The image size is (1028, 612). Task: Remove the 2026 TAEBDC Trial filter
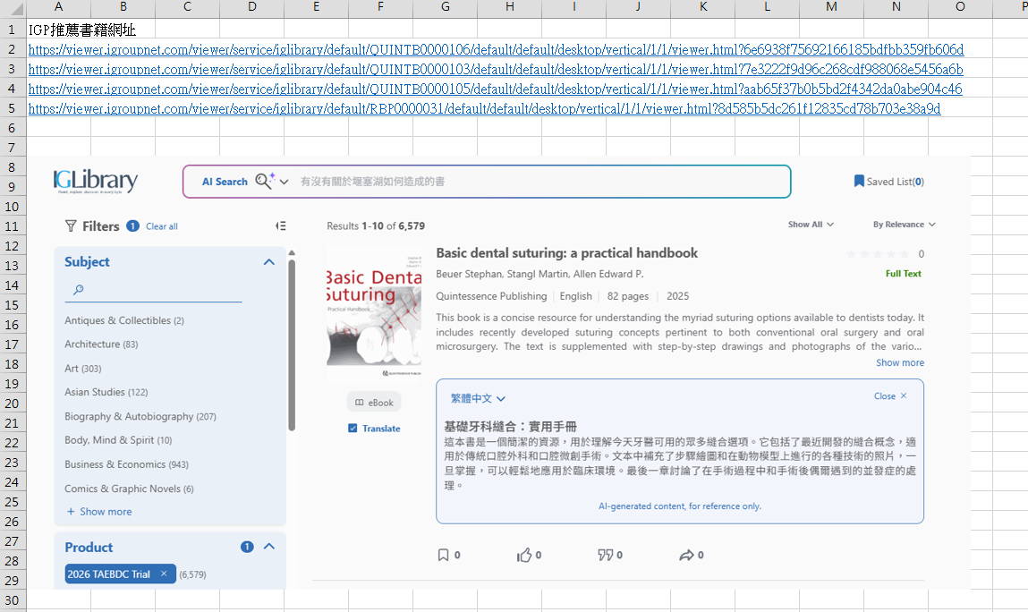(x=164, y=574)
